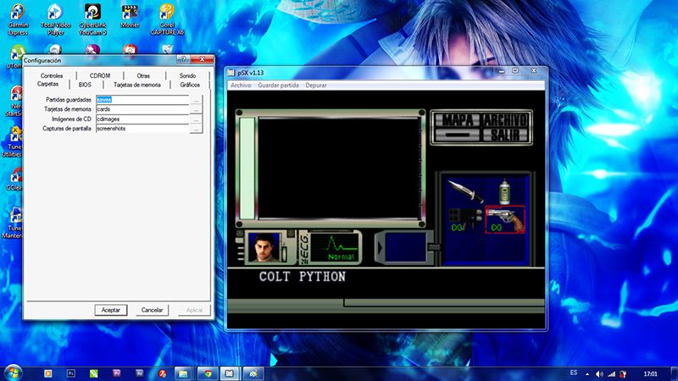The width and height of the screenshot is (678, 381).
Task: Show hidden system tray icons
Action: click(587, 373)
